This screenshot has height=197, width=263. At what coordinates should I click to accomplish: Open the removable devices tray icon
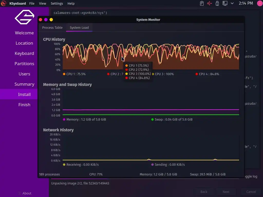pyautogui.click(x=217, y=3)
